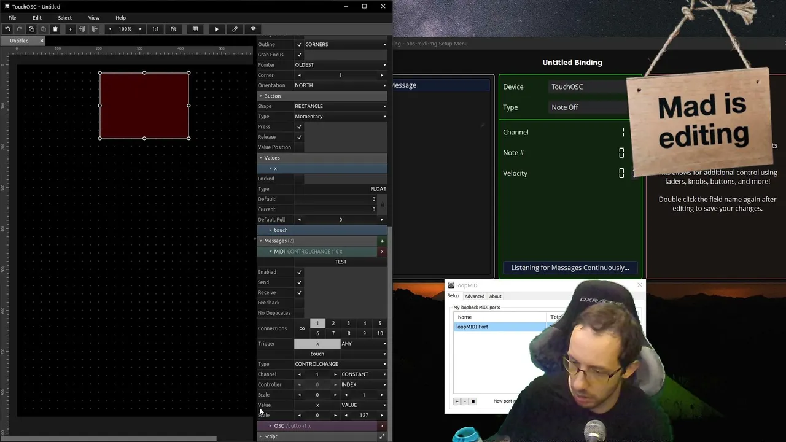Set zoom to 1:1
The image size is (786, 442).
[155, 29]
